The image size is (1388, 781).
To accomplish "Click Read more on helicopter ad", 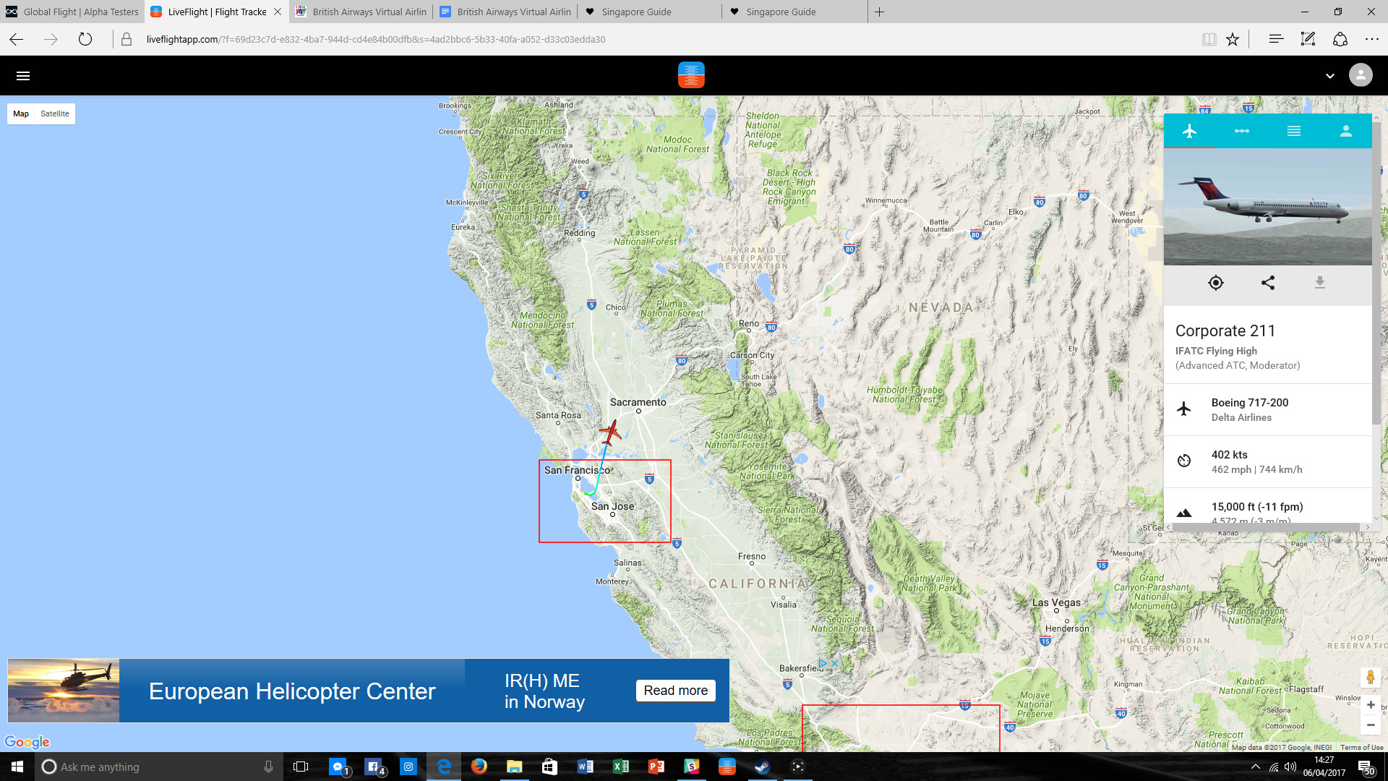I will (x=675, y=691).
